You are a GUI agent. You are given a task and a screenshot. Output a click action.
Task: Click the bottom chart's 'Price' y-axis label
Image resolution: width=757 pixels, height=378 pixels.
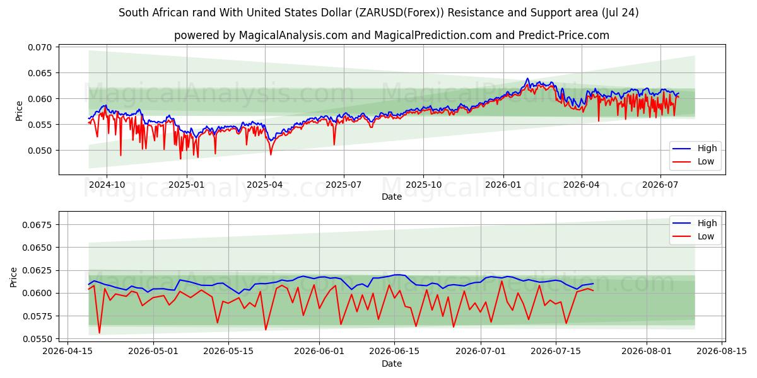(x=14, y=277)
